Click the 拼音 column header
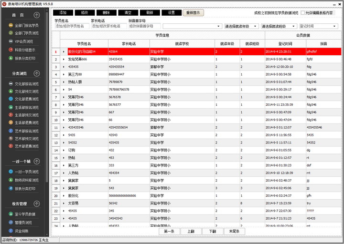This screenshot has width=344, height=244. pos(323,44)
